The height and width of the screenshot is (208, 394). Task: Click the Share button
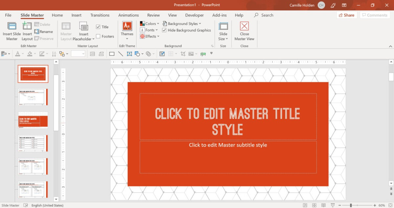tap(346, 15)
